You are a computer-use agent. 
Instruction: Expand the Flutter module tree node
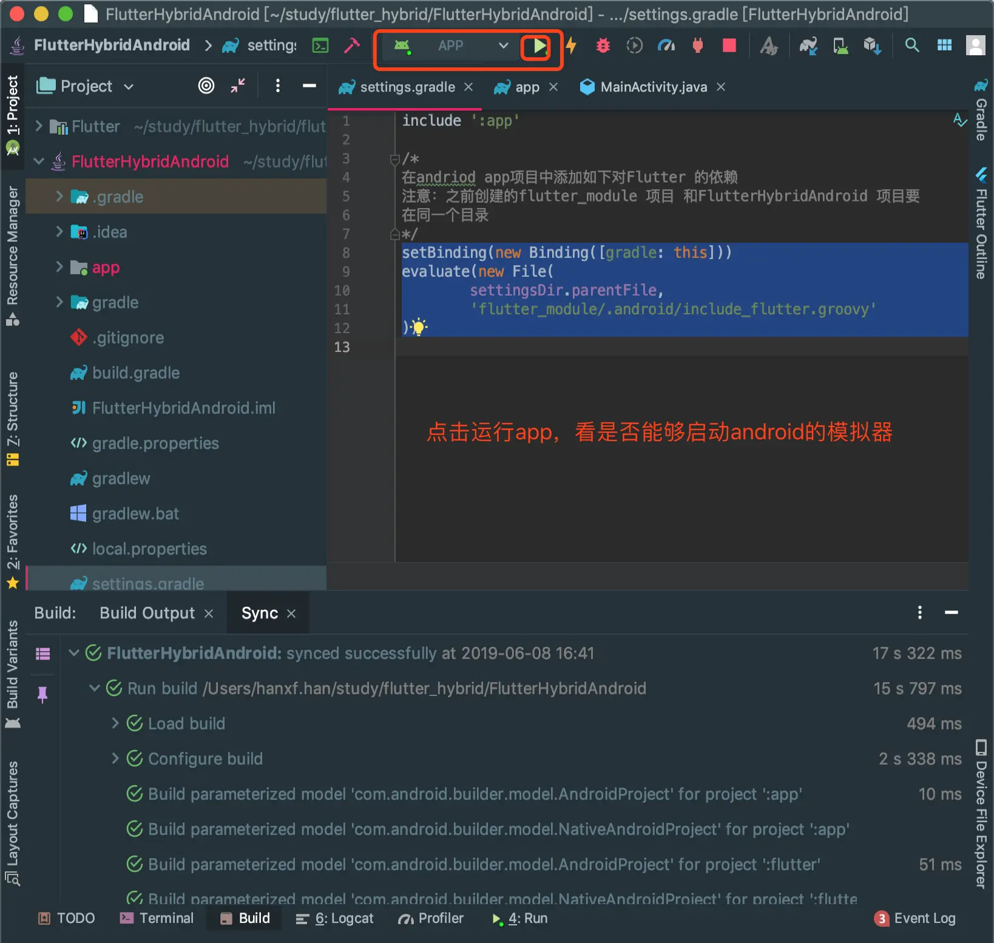point(39,126)
